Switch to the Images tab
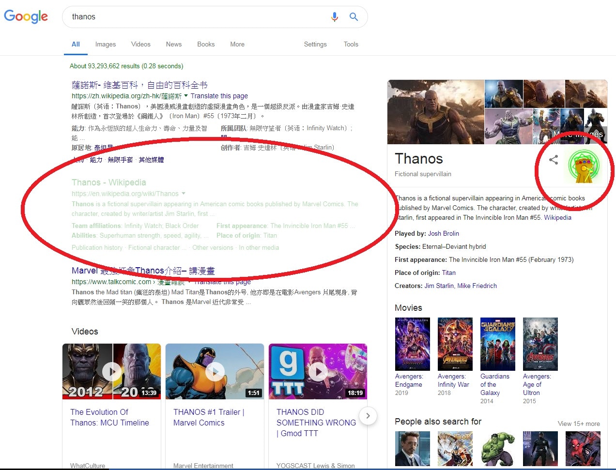Viewport: 616px width, 470px height. pyautogui.click(x=106, y=44)
